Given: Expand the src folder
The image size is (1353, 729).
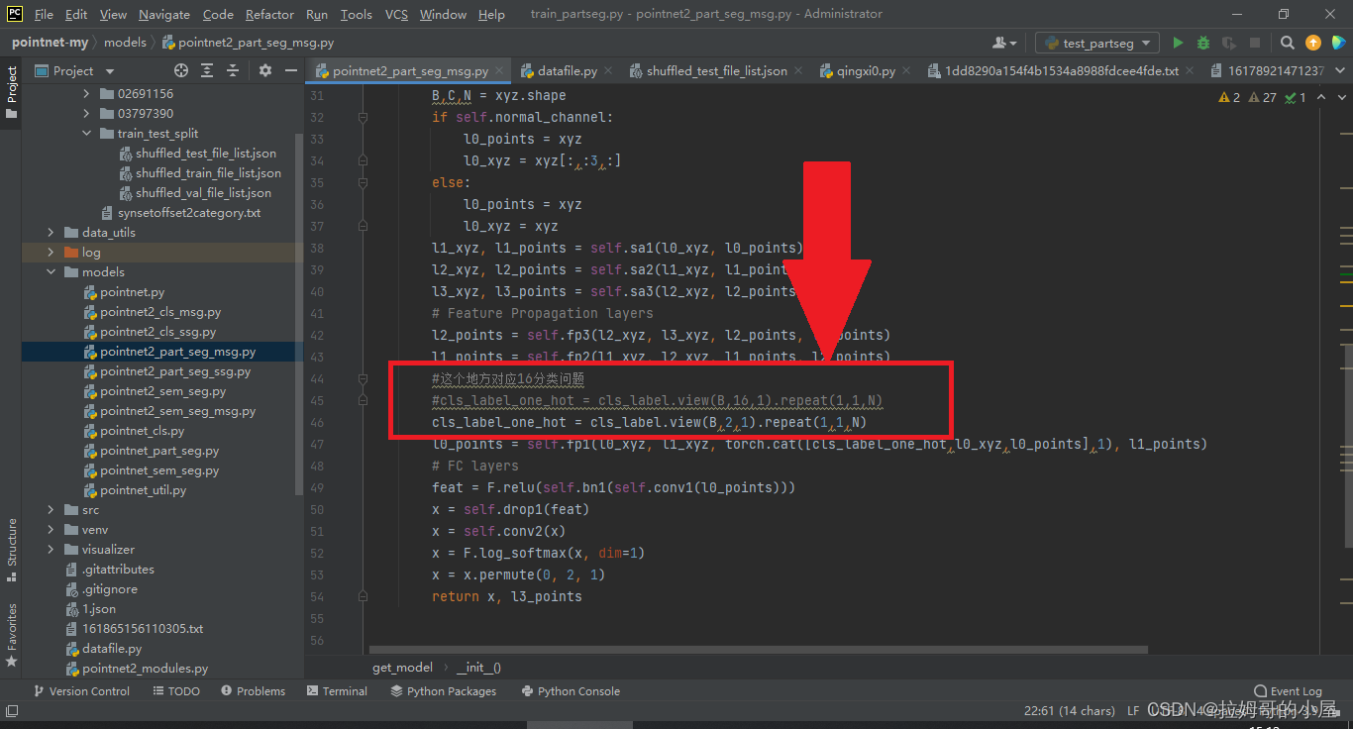Looking at the screenshot, I should pos(51,510).
